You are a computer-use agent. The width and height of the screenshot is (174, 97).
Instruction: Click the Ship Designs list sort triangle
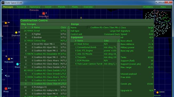(68, 27)
